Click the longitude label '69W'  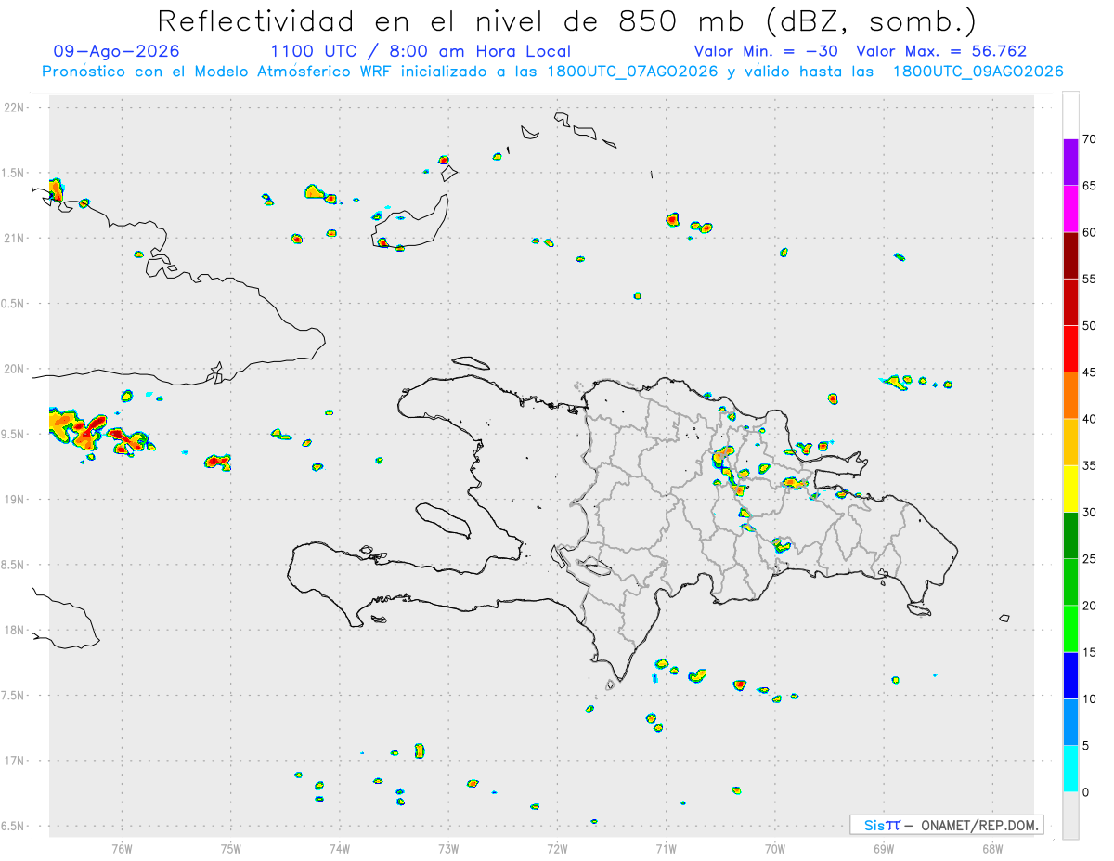(884, 848)
